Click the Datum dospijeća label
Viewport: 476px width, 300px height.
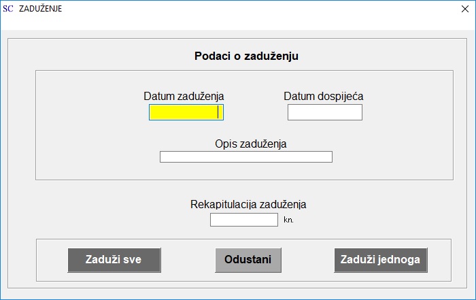click(x=323, y=96)
